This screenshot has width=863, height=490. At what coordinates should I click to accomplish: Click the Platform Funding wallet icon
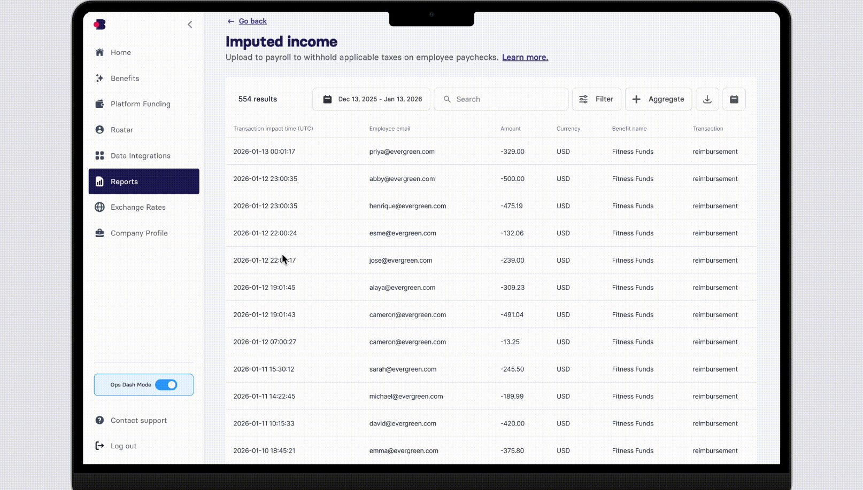[x=99, y=104]
